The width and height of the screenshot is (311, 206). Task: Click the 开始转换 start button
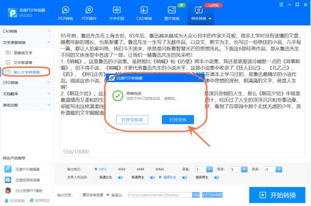(x=277, y=195)
